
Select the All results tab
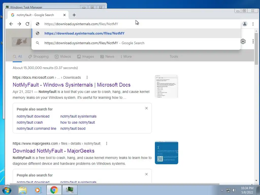point(18,56)
